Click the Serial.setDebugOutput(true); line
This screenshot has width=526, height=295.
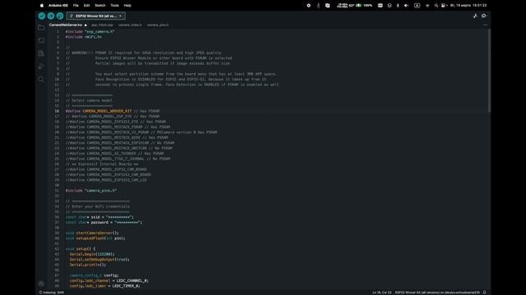point(99,259)
